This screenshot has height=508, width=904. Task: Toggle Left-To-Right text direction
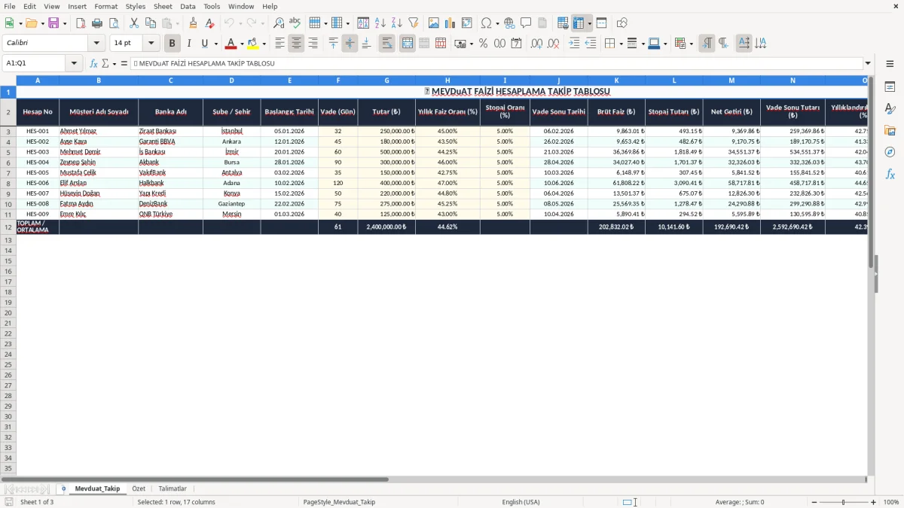[x=707, y=44]
